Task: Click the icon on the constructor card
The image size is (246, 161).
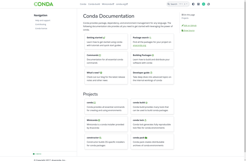Action: click(100, 138)
